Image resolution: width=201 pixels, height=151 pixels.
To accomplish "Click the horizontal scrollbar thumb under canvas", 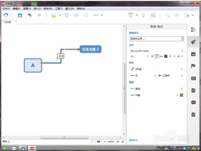I will click(64, 137).
